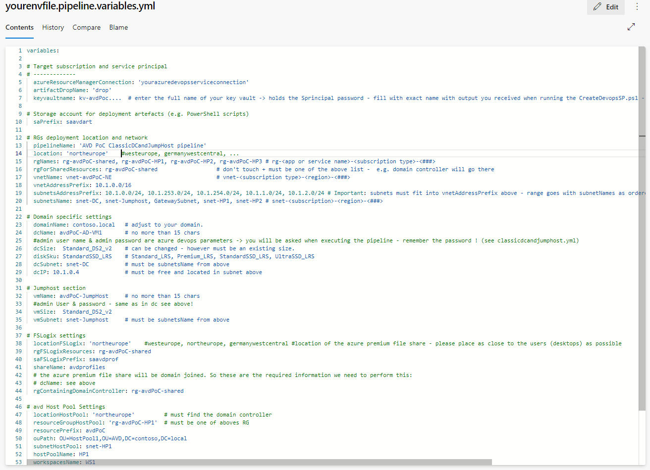Click the resourceGroupHostPool line text

click(95, 423)
